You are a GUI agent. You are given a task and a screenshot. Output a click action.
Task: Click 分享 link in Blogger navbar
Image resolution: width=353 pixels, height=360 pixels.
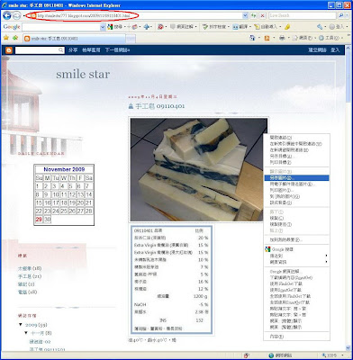73,50
